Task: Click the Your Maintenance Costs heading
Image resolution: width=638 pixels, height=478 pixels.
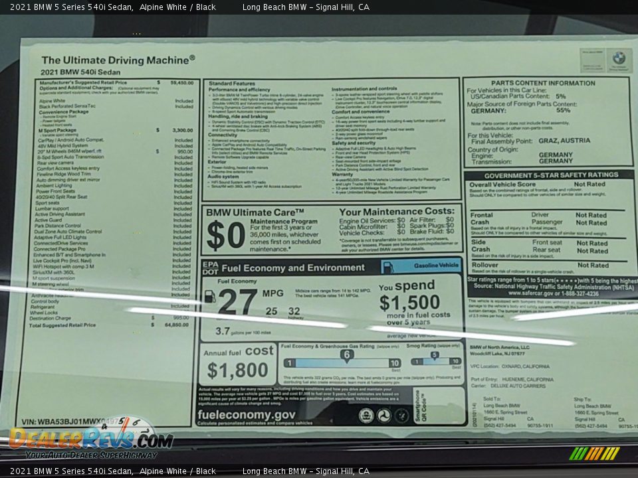Action: (x=397, y=211)
